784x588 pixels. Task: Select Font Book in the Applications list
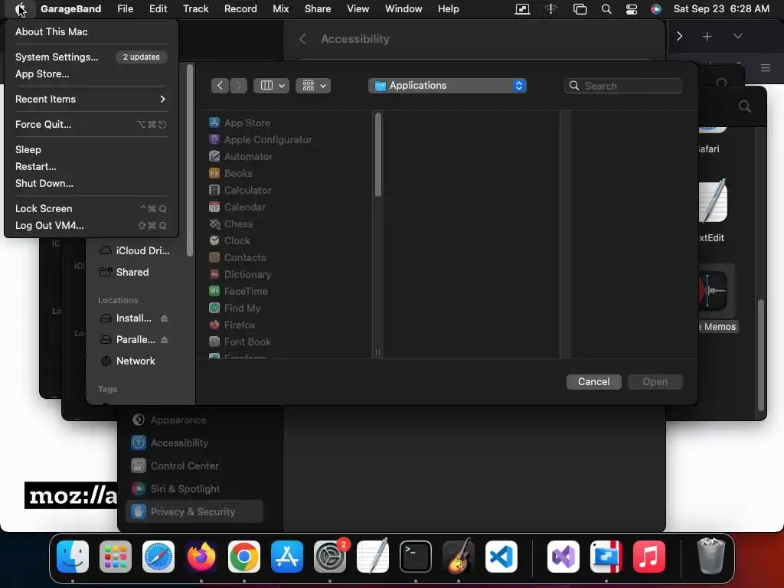pos(240,341)
